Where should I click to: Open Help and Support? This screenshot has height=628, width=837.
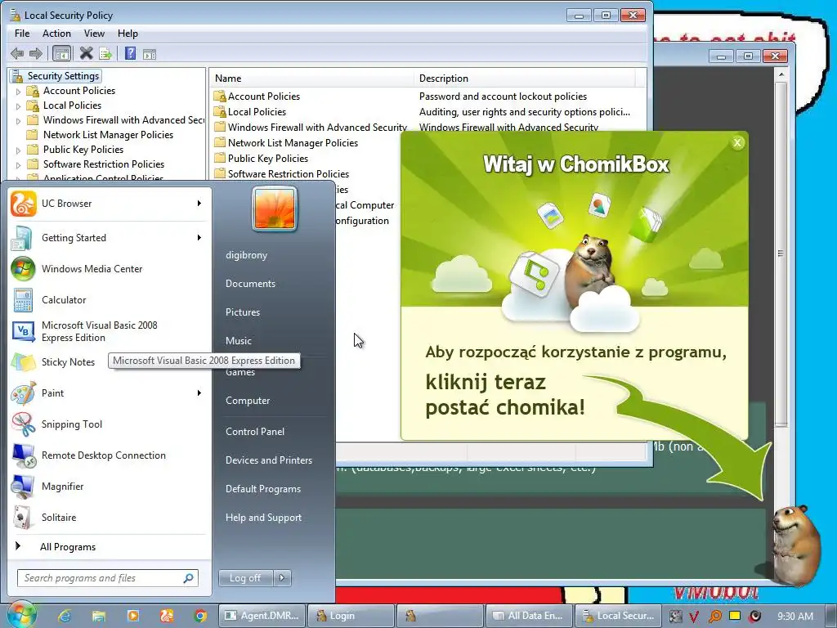coord(263,518)
